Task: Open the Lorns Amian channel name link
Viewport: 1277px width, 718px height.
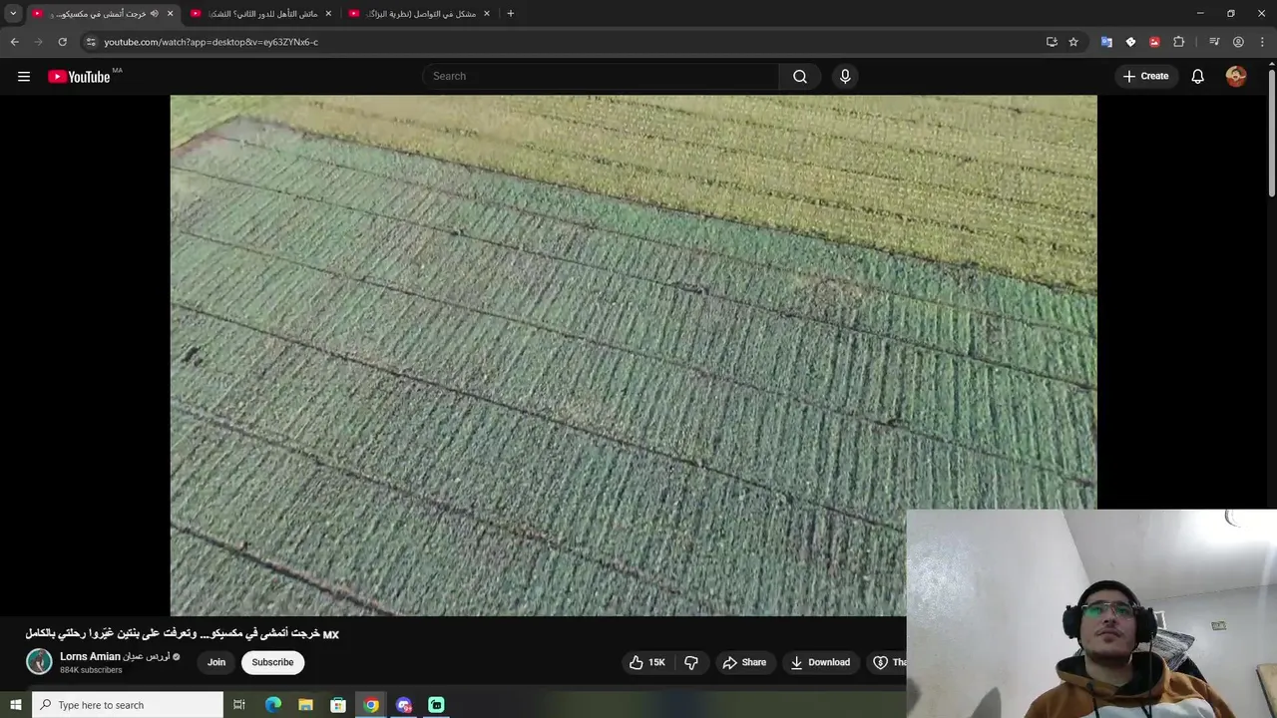Action: [x=115, y=656]
